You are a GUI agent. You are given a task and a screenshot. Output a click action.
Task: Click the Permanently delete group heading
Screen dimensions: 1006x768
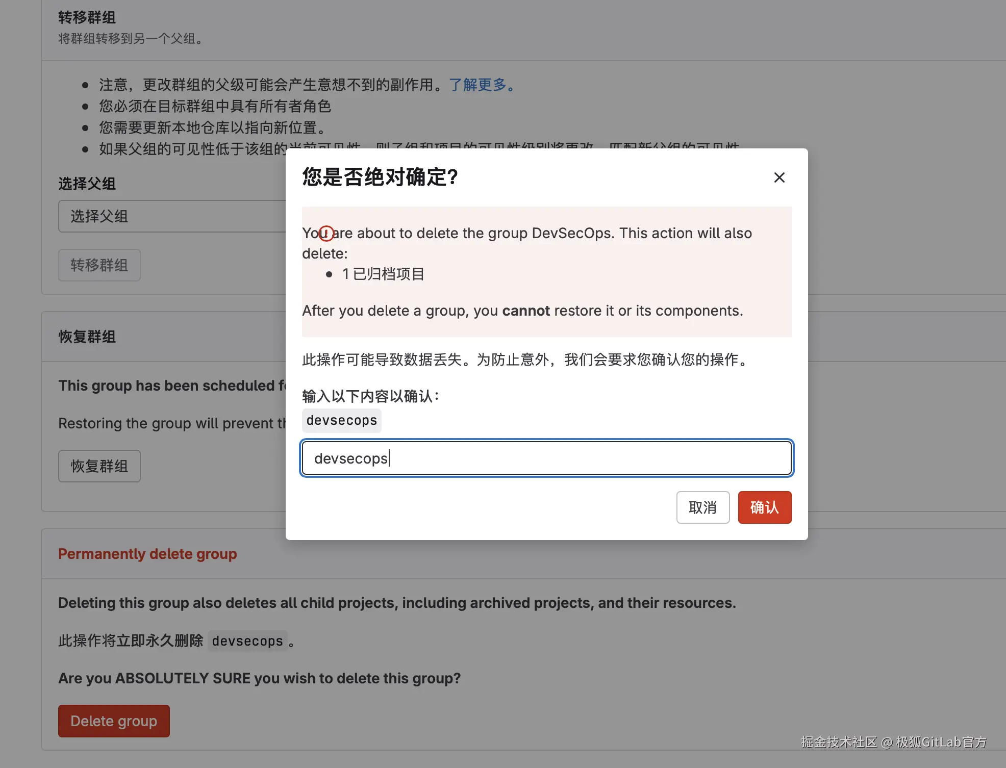[147, 554]
